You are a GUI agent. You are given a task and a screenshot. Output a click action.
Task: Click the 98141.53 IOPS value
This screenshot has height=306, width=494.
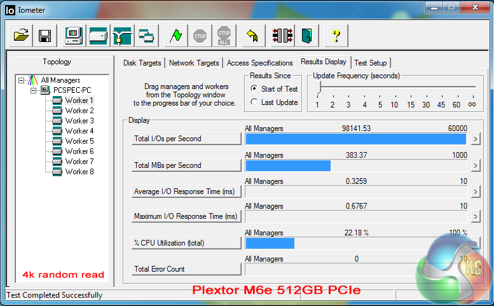click(x=356, y=129)
